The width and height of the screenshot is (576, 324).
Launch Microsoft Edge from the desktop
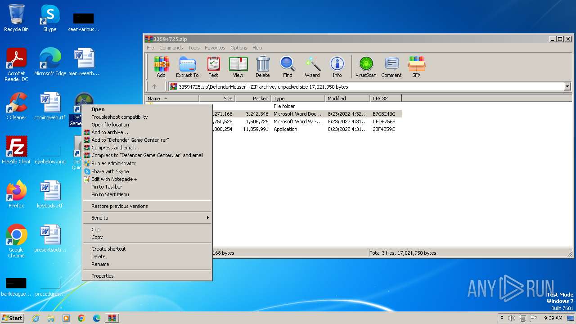click(50, 62)
